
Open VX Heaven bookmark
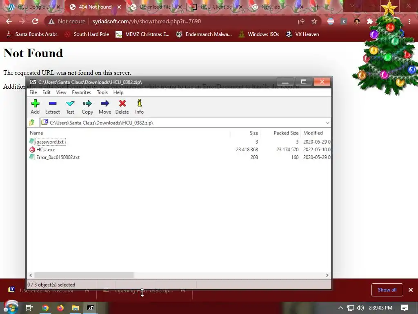tap(302, 34)
